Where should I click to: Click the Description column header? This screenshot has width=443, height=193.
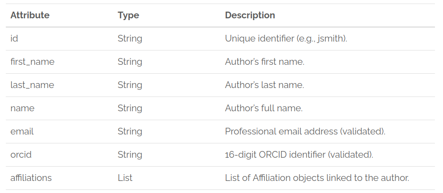[x=250, y=15]
